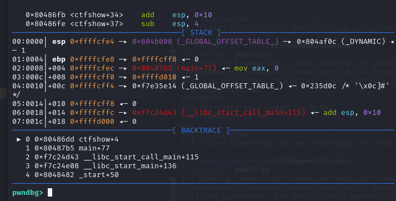Click the pwndbg prompt cursor block
396x201 pixels.
point(50,193)
